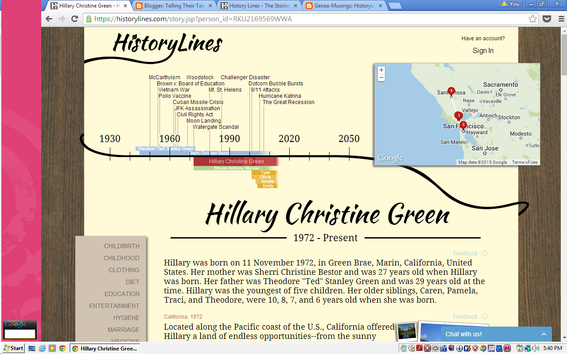Jump to the Hygiene section

point(126,318)
